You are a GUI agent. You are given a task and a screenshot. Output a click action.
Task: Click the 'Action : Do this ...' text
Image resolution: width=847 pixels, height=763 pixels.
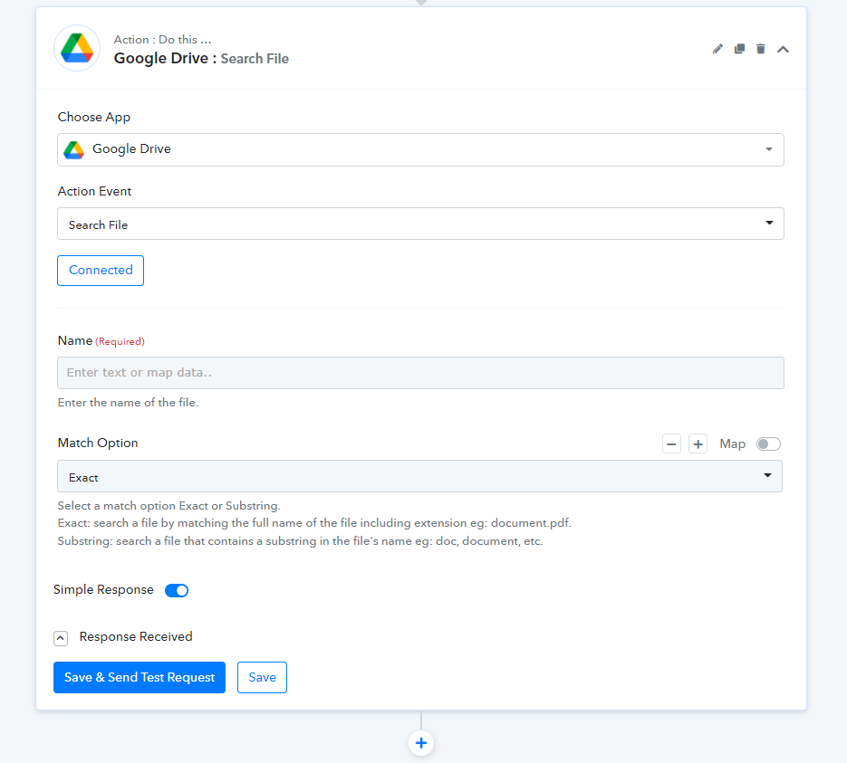point(162,40)
